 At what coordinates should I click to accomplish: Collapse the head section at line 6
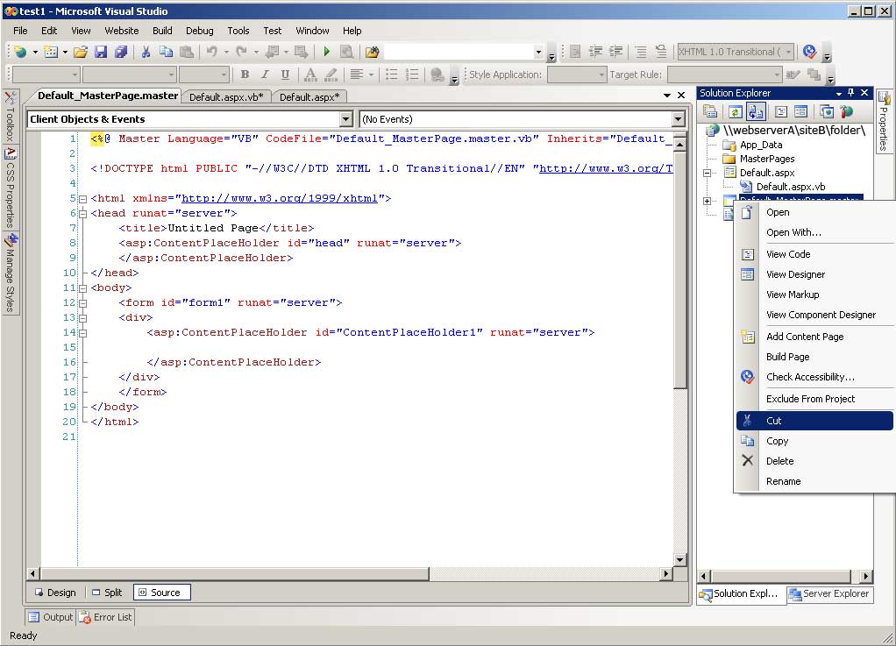pyautogui.click(x=83, y=214)
